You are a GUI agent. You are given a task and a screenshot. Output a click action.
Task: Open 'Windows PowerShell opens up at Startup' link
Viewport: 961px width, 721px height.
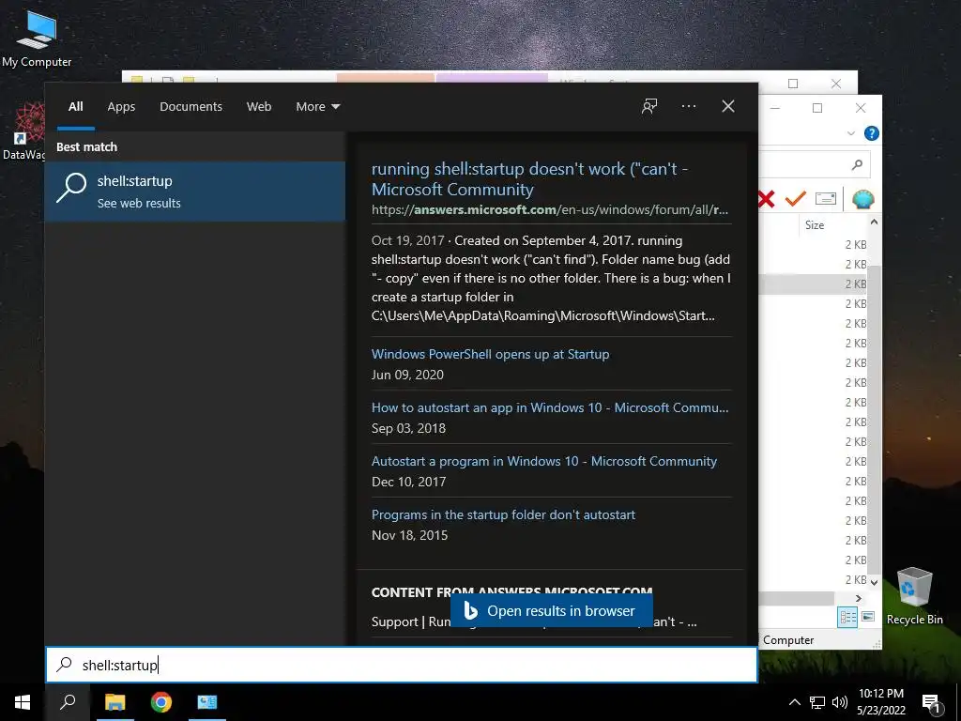point(490,354)
